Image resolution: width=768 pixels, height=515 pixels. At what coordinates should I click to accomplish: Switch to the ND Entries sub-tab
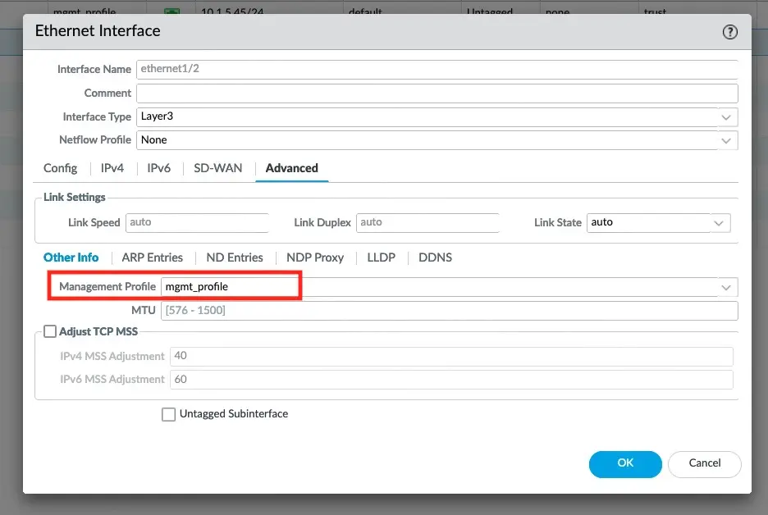point(235,257)
